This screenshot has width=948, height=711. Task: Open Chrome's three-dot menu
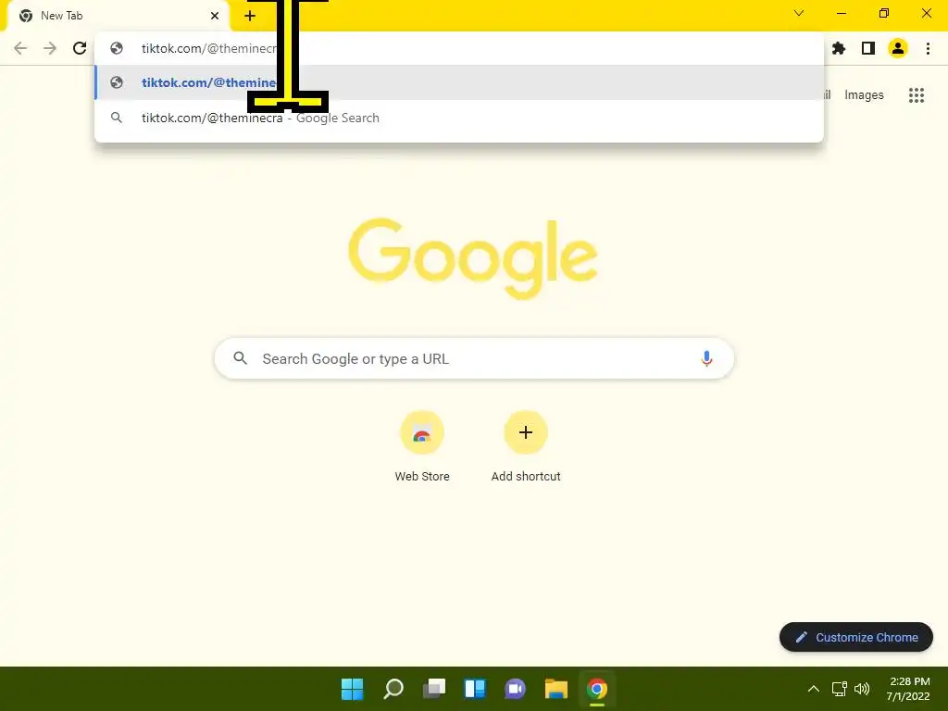(928, 48)
